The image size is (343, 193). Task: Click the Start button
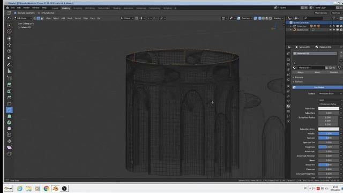tap(9, 188)
